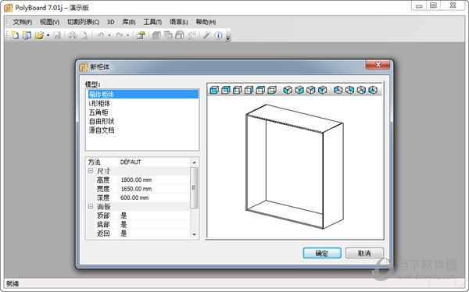Click the 返回 panel value 是
469x292 pixels.
(124, 233)
